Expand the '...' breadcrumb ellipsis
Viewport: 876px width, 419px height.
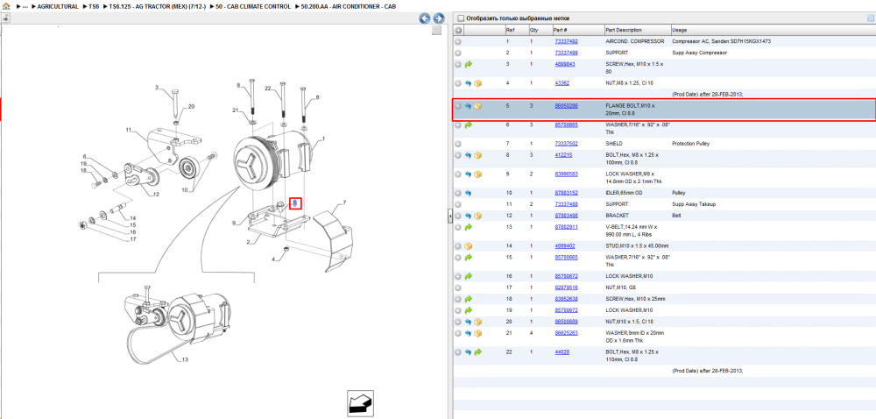(x=25, y=7)
